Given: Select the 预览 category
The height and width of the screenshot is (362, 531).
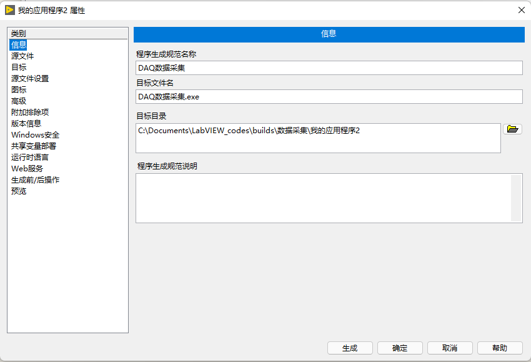Looking at the screenshot, I should point(19,191).
